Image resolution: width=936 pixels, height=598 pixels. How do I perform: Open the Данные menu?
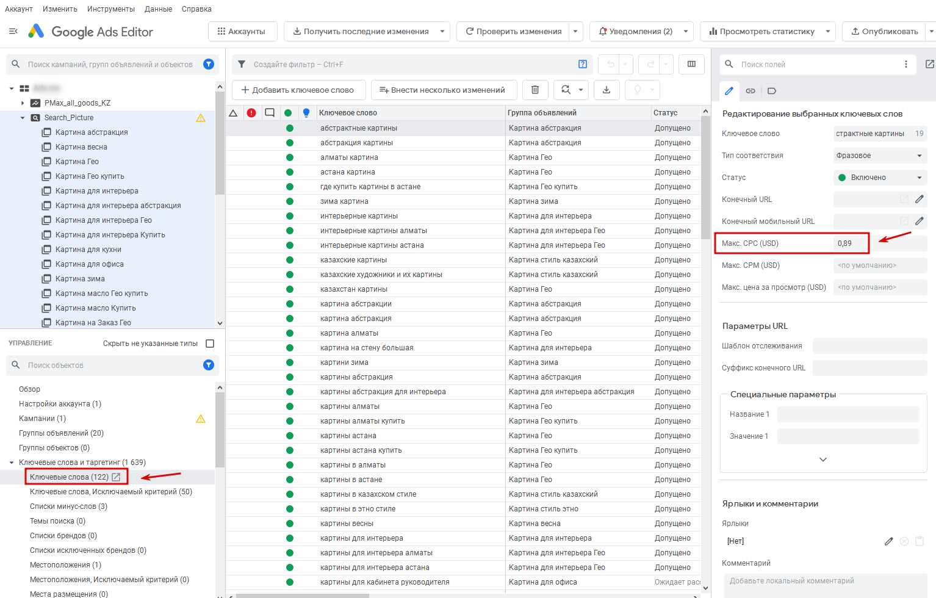tap(158, 9)
